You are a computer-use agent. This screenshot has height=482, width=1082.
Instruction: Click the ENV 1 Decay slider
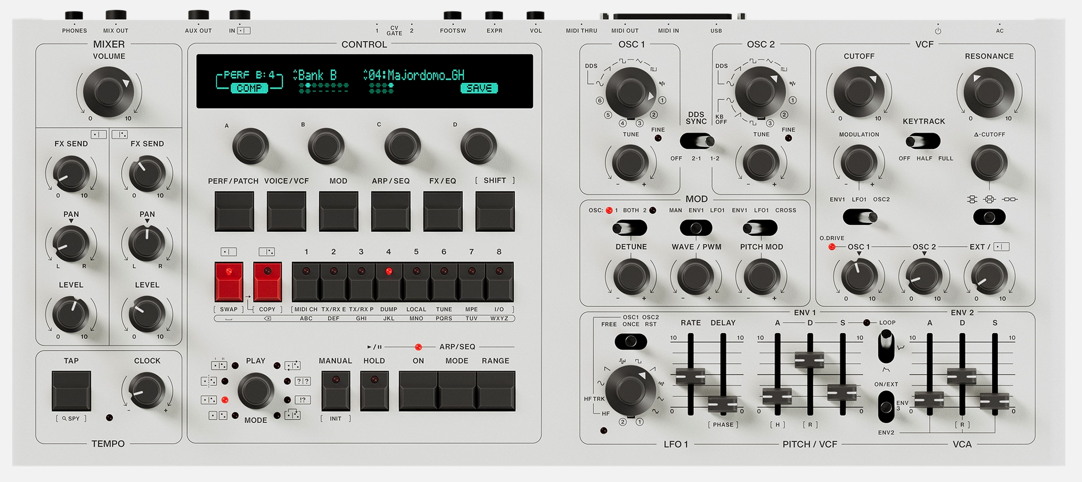[810, 360]
